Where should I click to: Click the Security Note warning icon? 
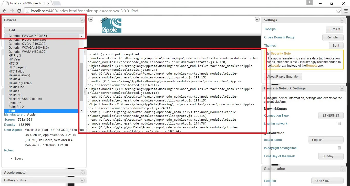268,54
